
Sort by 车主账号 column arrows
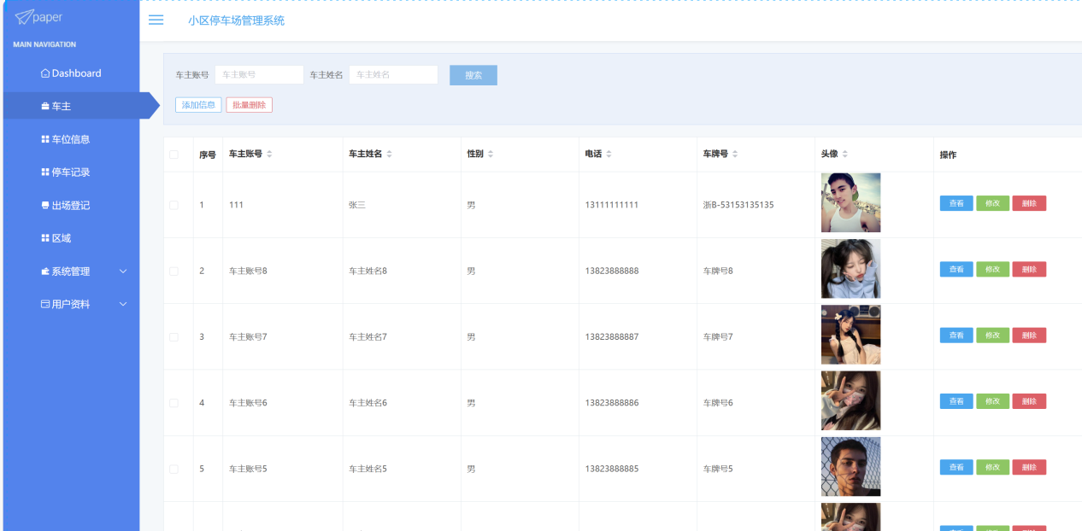pos(269,155)
